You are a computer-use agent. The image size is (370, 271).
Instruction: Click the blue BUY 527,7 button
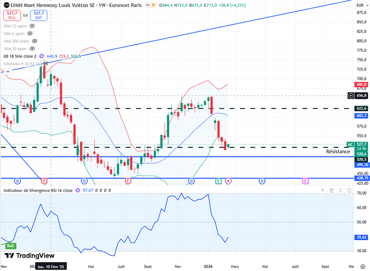38,15
